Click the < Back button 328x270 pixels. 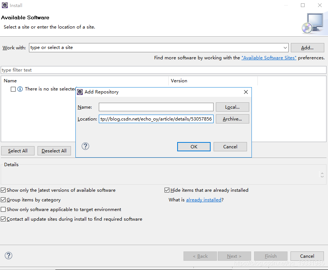pos(200,256)
